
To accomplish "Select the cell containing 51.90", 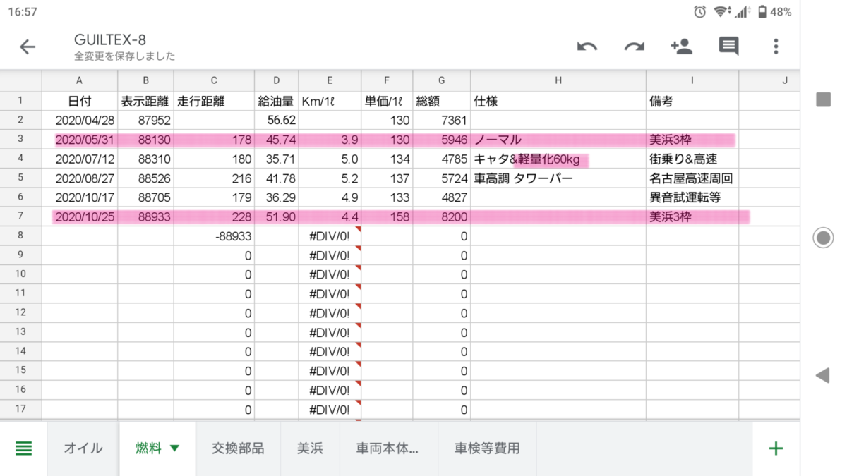I will pyautogui.click(x=277, y=217).
